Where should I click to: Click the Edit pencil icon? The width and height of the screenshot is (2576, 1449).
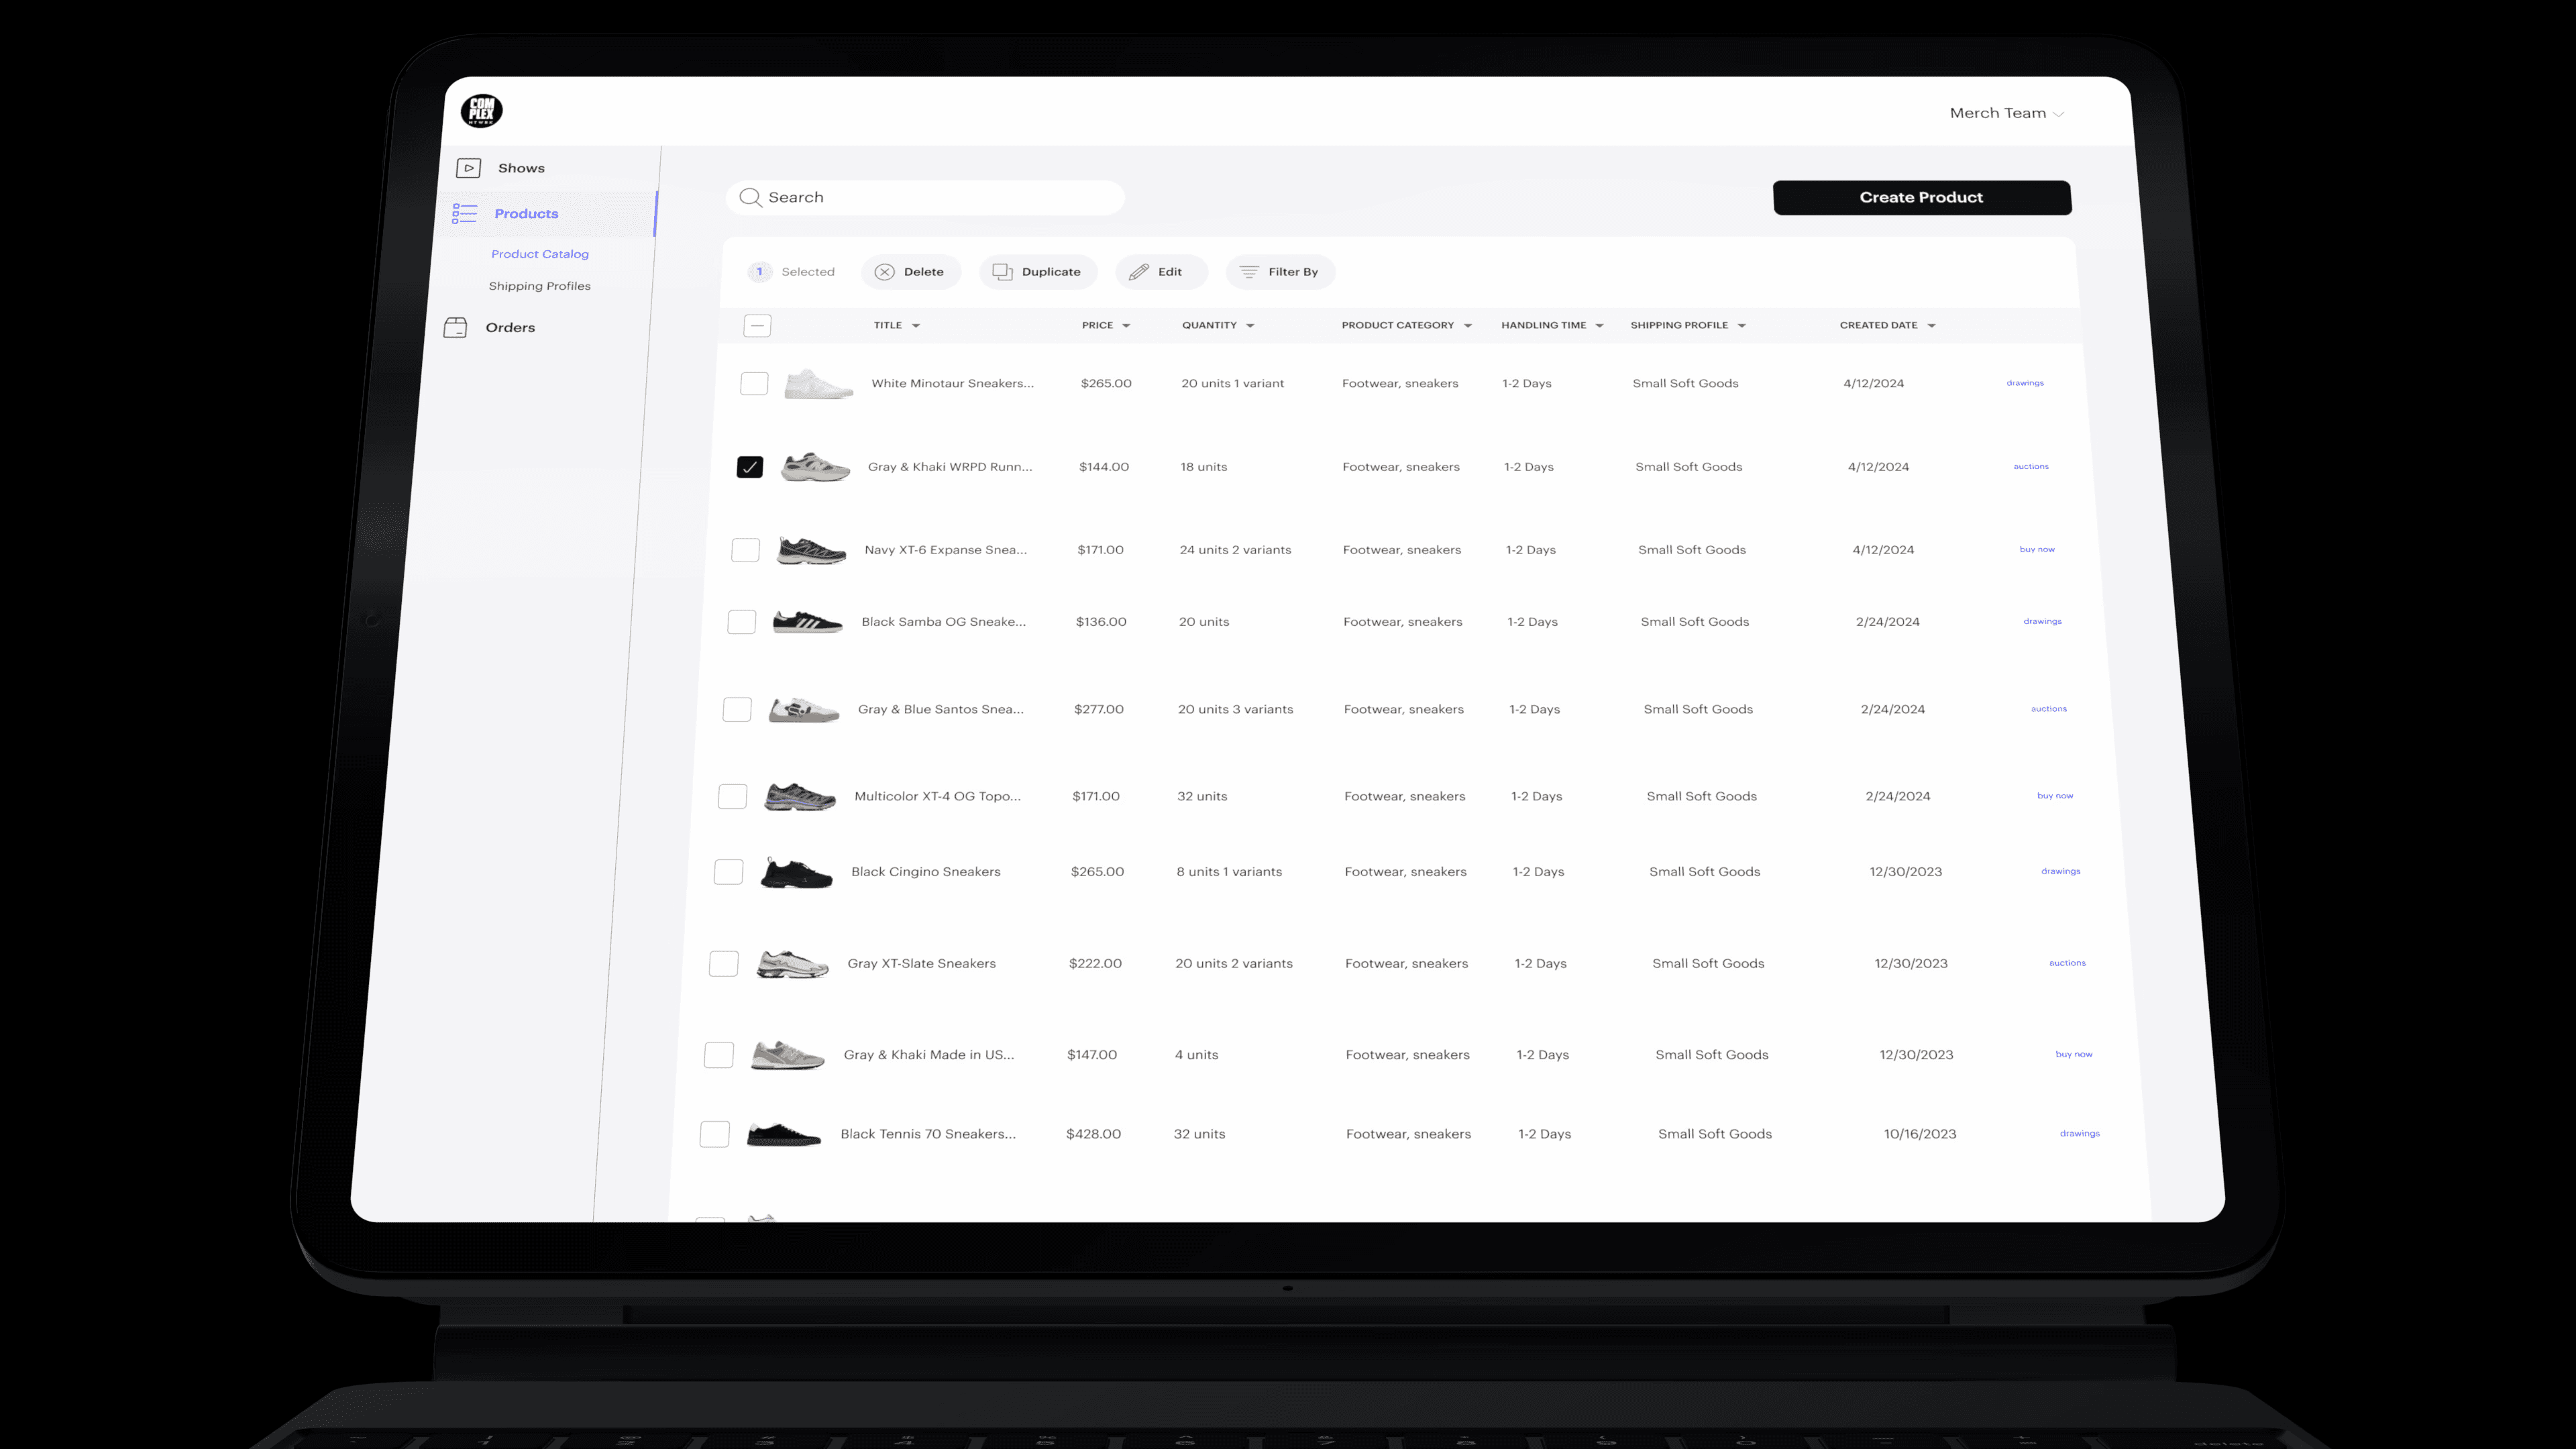point(1138,272)
